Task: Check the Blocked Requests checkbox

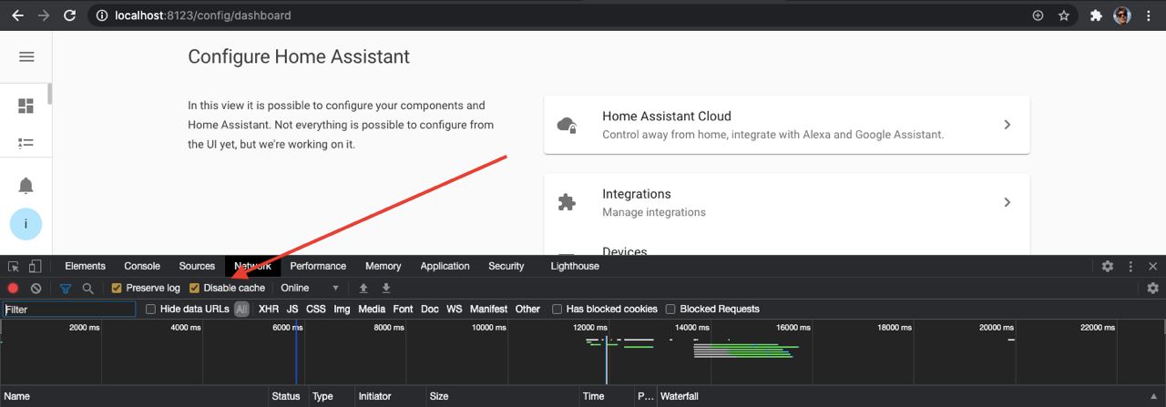Action: pyautogui.click(x=670, y=309)
